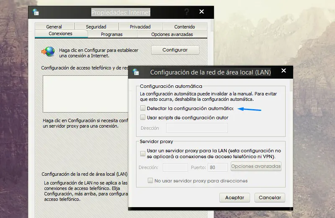Go to the Programas tab
This screenshot has width=335, height=218.
pyautogui.click(x=112, y=34)
